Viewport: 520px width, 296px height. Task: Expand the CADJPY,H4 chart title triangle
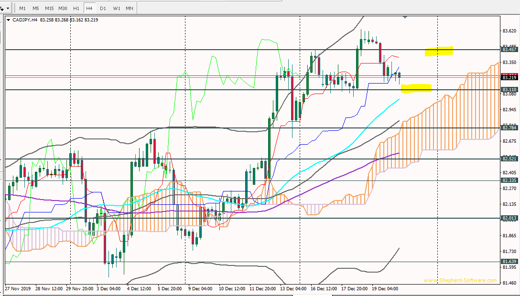pos(8,20)
